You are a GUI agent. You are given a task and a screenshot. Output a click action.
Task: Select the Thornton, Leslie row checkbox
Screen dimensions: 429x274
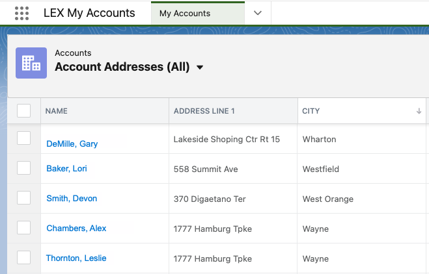pos(24,258)
